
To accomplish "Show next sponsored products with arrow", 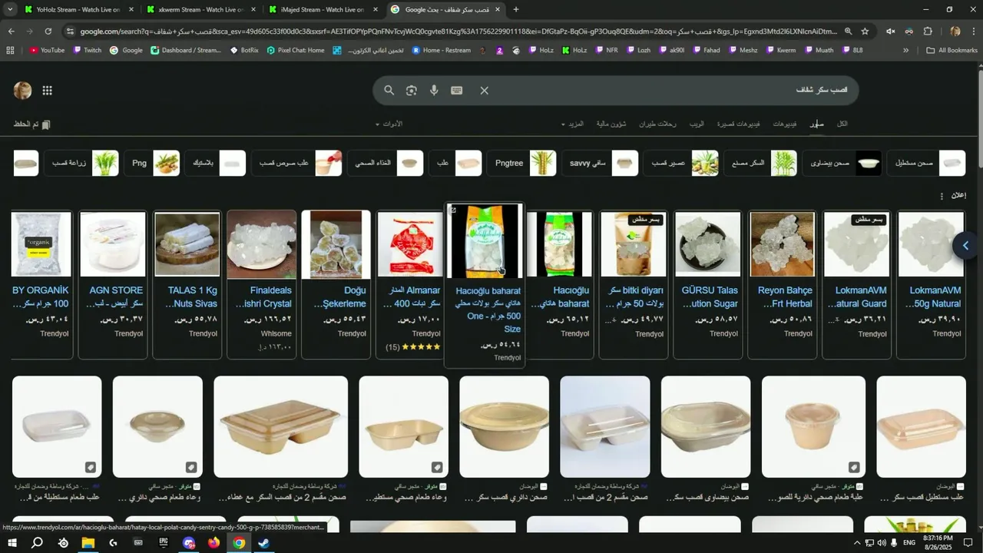I will [x=965, y=246].
